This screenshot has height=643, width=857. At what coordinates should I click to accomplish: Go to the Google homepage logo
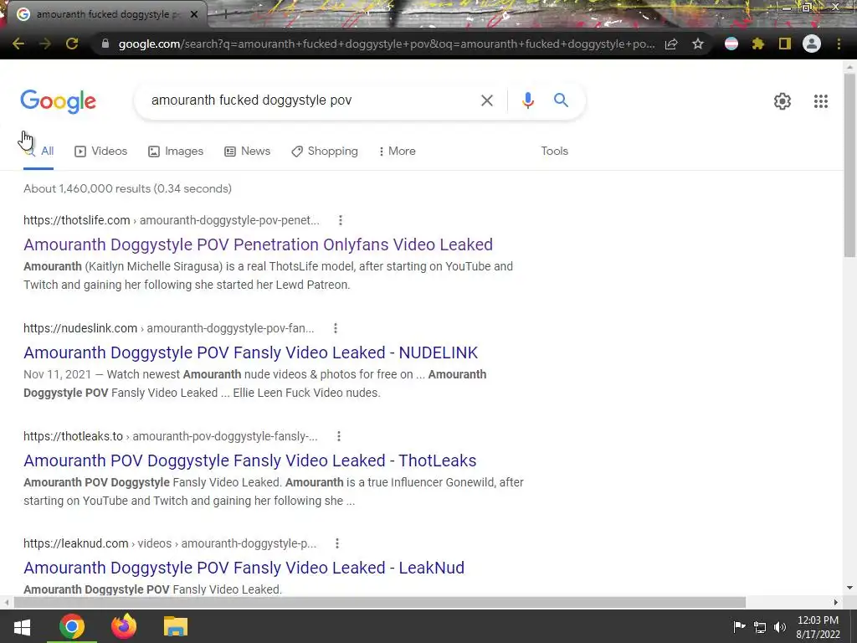(x=58, y=101)
